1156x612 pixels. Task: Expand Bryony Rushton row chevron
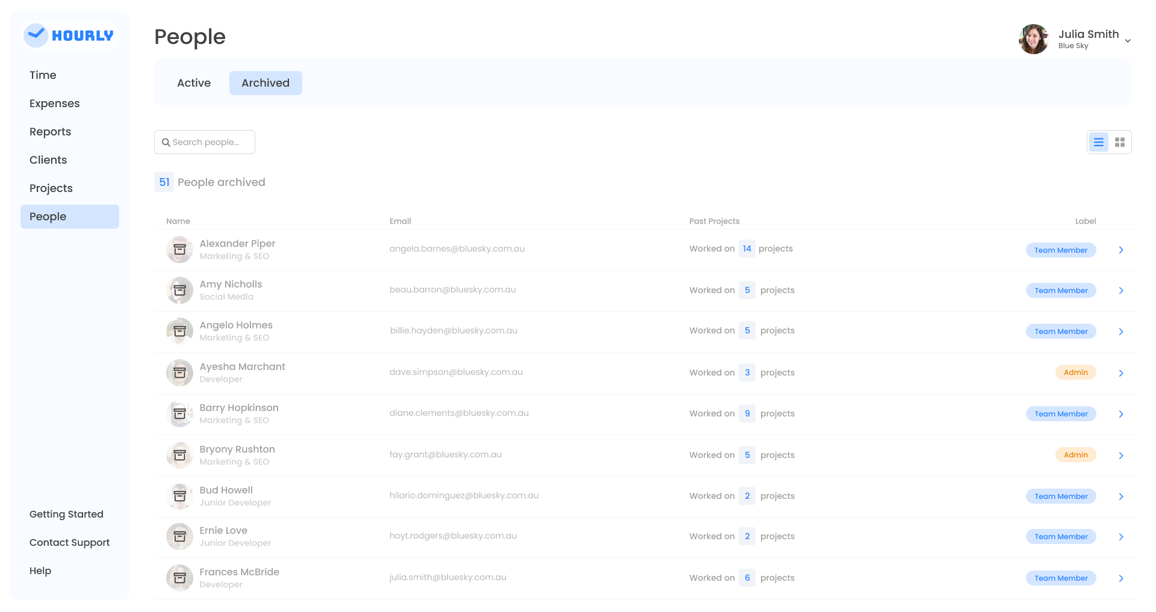click(1120, 456)
